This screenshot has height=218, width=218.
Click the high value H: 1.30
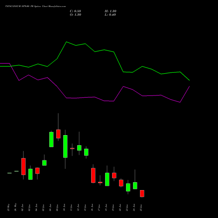click(x=110, y=11)
